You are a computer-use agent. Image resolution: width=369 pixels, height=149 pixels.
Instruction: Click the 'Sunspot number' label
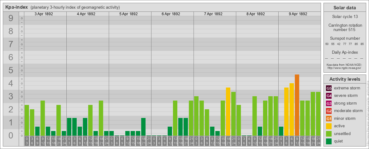(x=345, y=38)
